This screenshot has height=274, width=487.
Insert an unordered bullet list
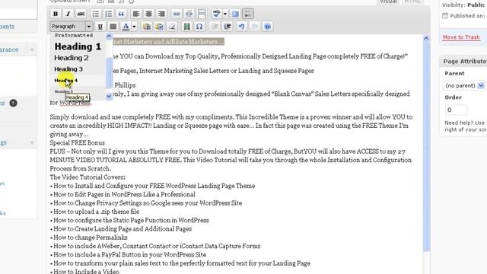tap(96, 14)
